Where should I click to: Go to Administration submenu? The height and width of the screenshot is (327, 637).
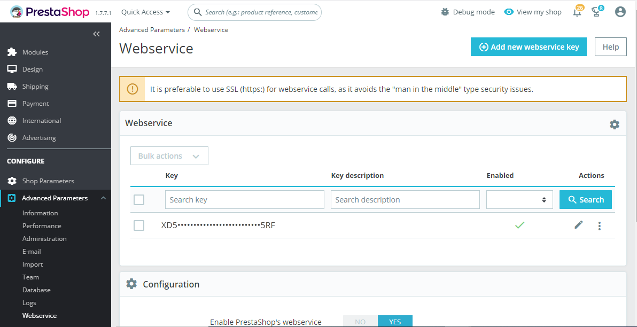point(44,238)
